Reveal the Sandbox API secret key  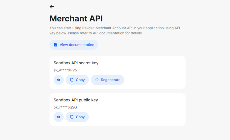click(59, 80)
